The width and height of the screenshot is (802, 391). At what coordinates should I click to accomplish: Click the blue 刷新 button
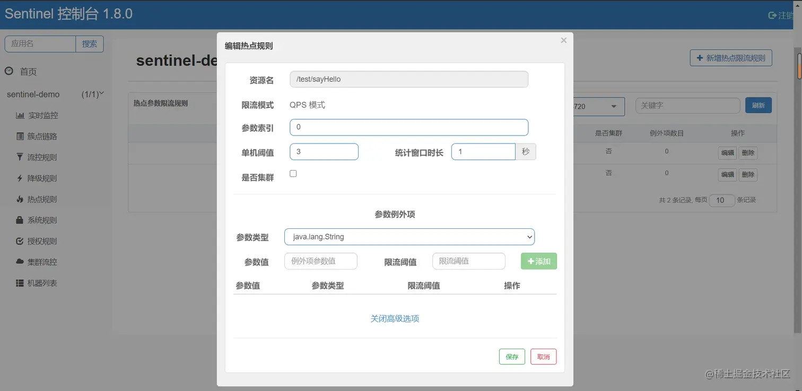[759, 105]
